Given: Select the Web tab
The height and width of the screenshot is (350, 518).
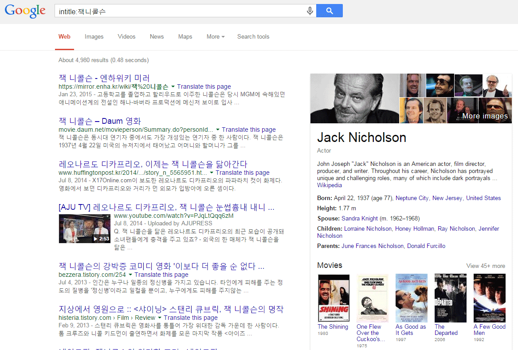Looking at the screenshot, I should tap(64, 37).
